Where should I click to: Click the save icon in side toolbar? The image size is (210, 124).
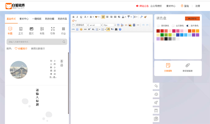(156, 111)
